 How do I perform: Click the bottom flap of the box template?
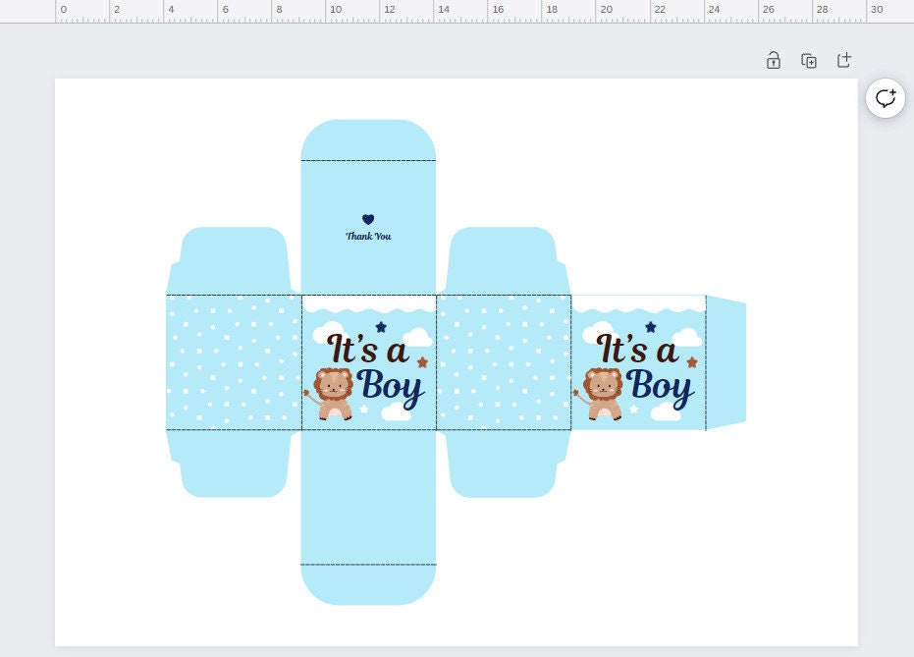click(368, 584)
